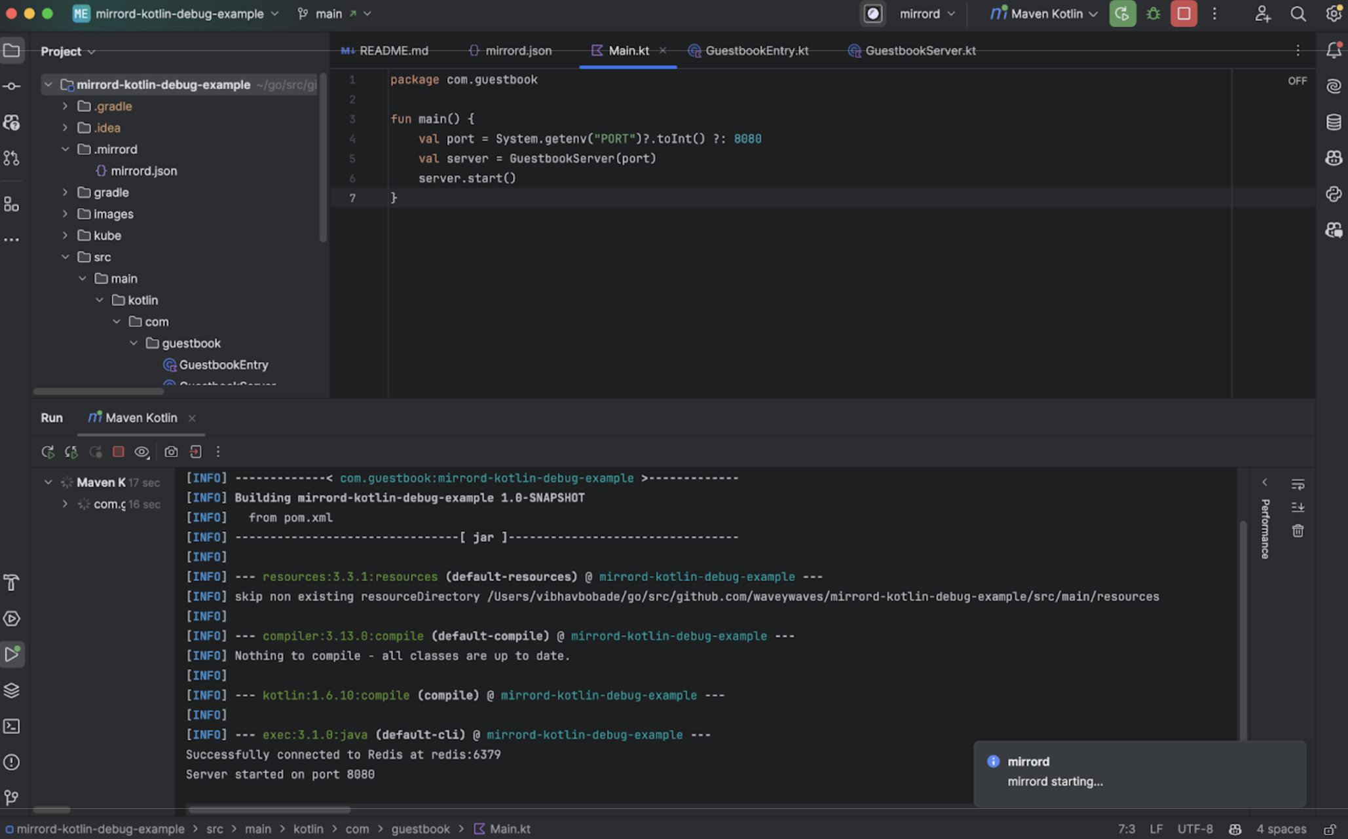Toggle mirrord OFF switch in the editor
This screenshot has height=839, width=1348.
coord(1297,80)
